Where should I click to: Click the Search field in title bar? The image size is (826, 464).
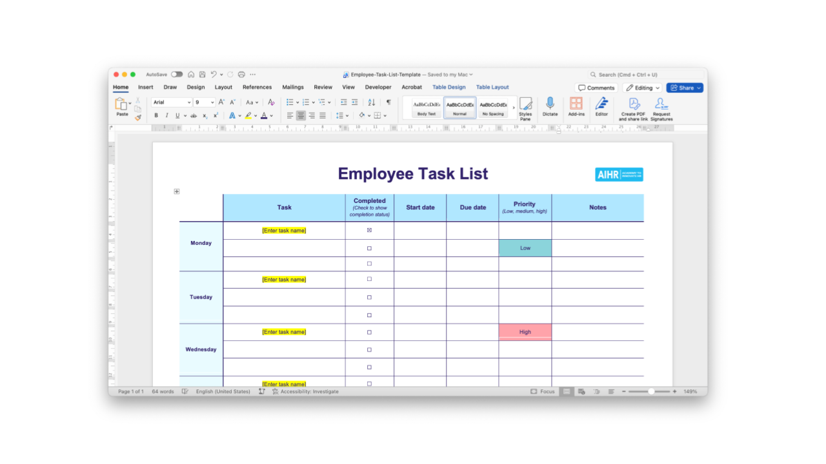point(645,75)
